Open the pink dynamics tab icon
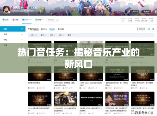Screen dimensions: 157x116 click(14, 20)
